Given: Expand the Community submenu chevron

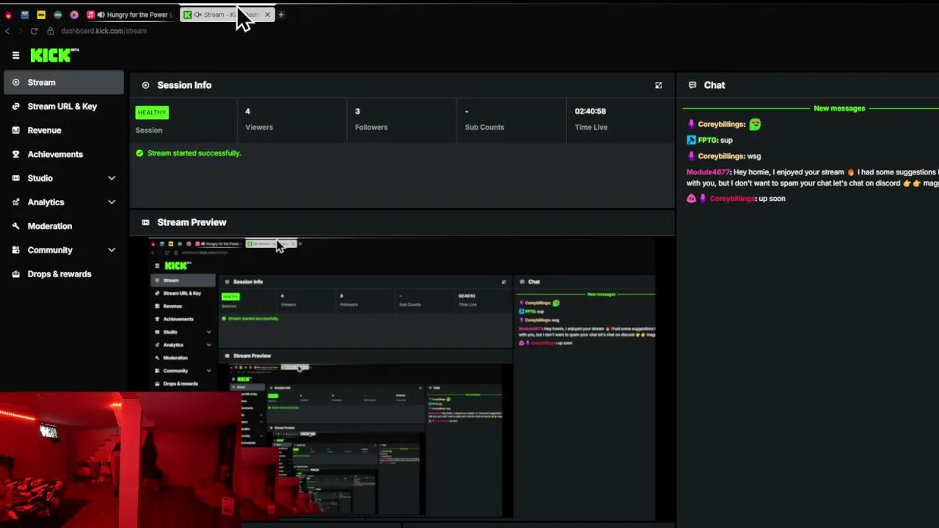Looking at the screenshot, I should pos(112,250).
